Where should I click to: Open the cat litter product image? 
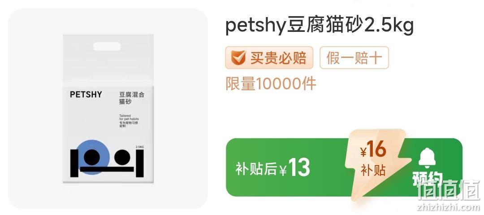click(x=108, y=108)
